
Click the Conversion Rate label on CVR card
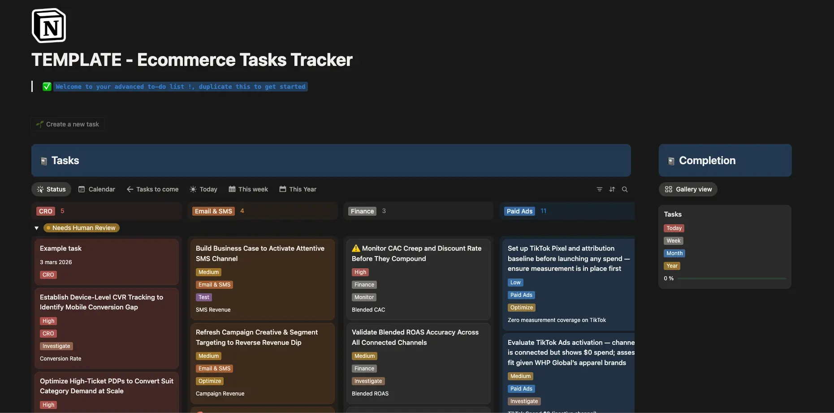[x=60, y=359]
